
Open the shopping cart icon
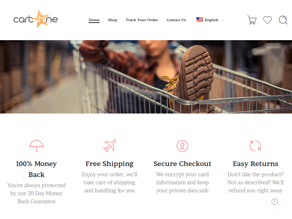click(252, 20)
